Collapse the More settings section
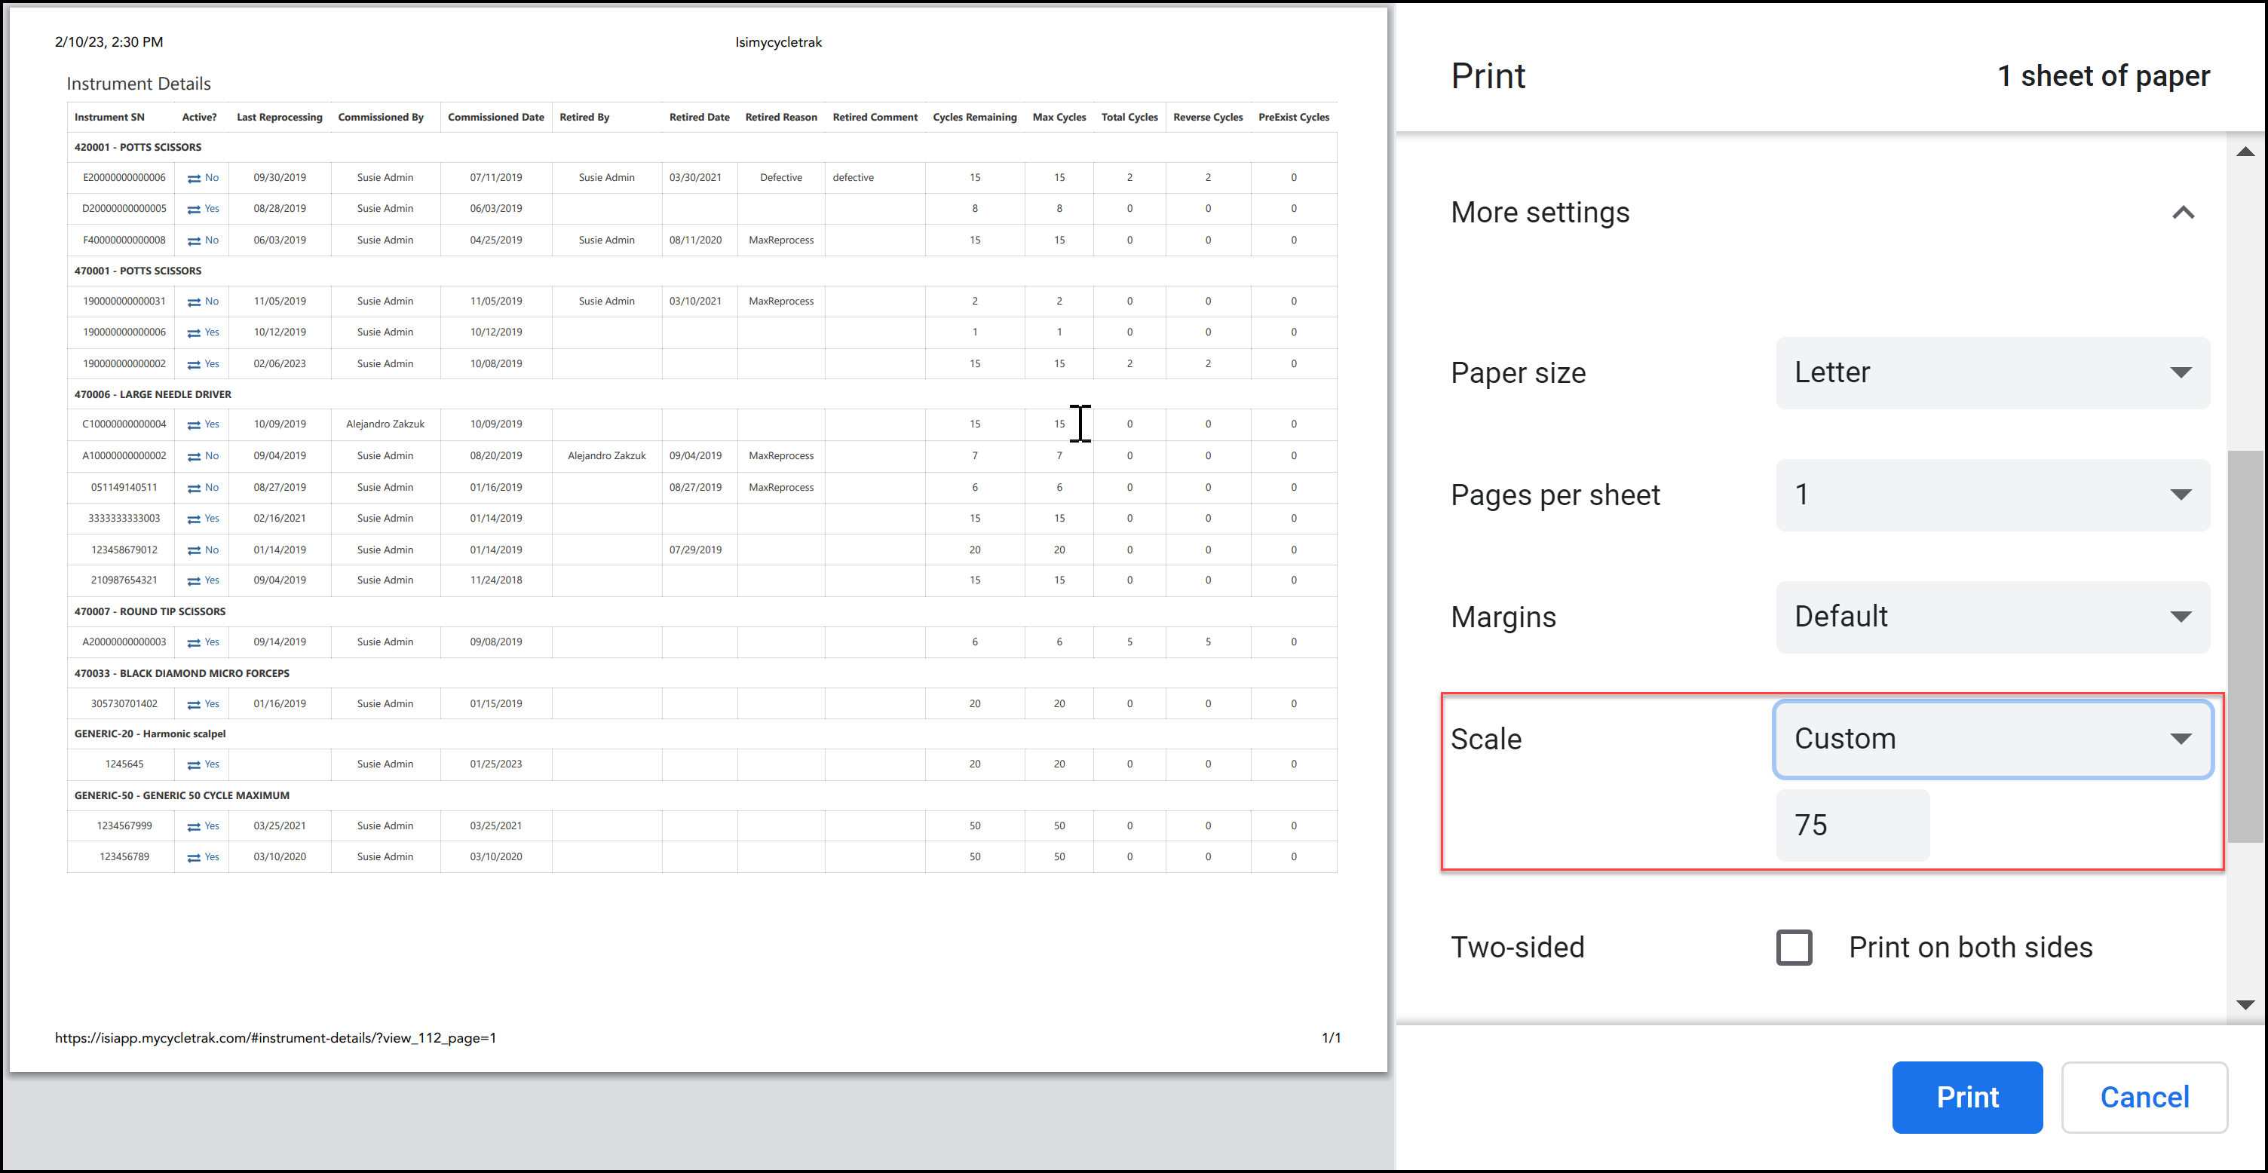The height and width of the screenshot is (1173, 2268). pos(2183,213)
